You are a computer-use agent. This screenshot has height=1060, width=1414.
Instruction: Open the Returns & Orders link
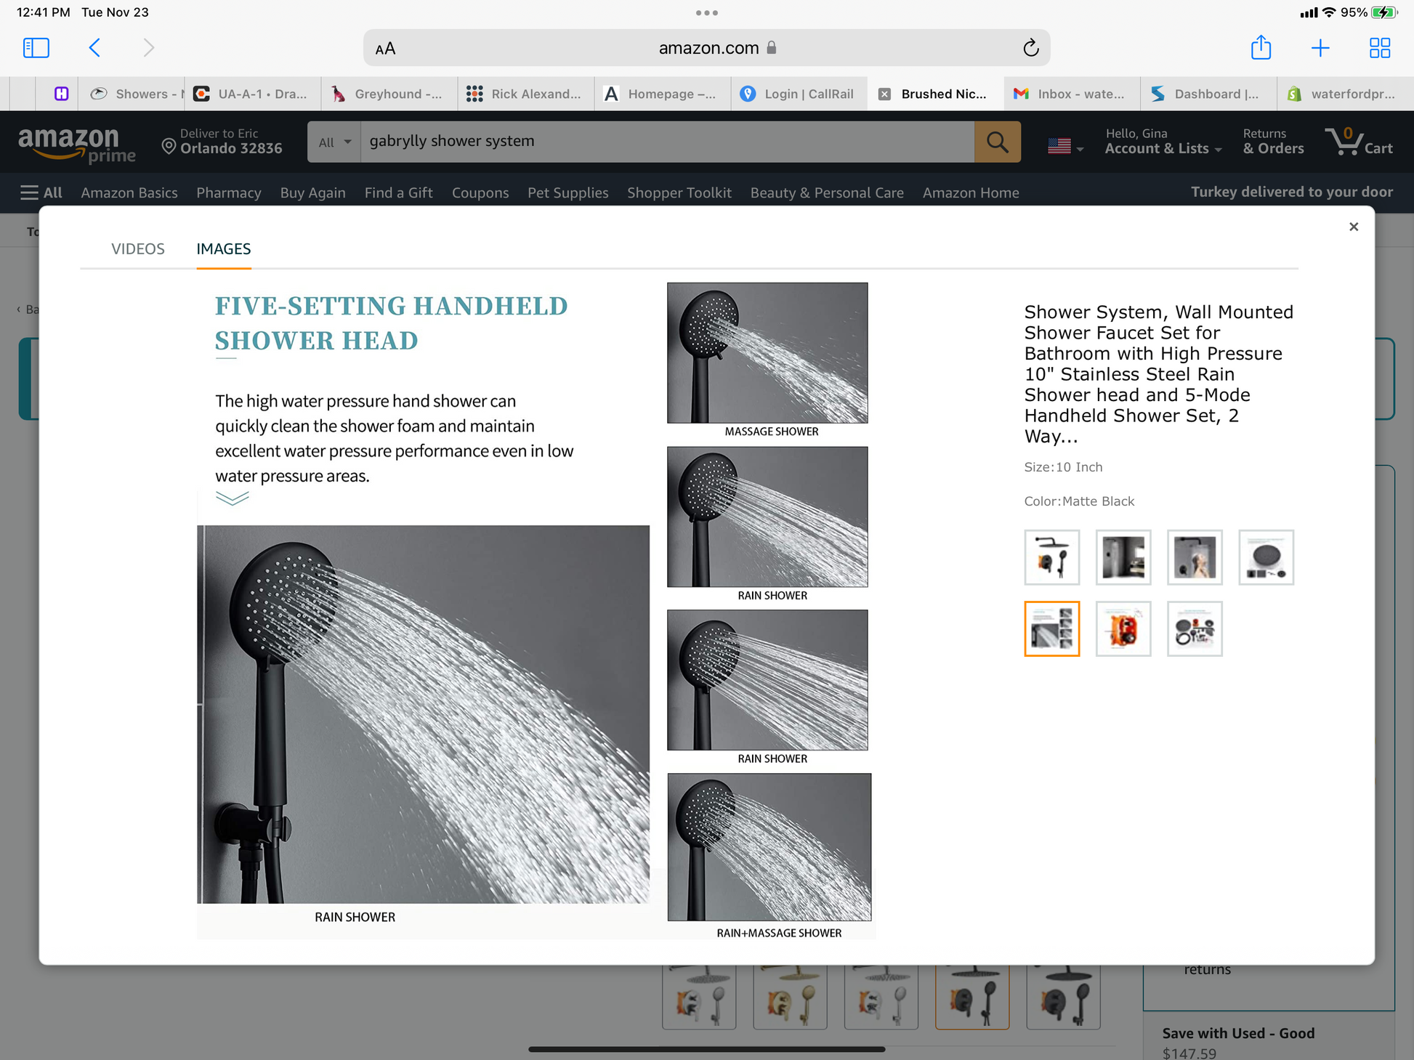[x=1272, y=142]
